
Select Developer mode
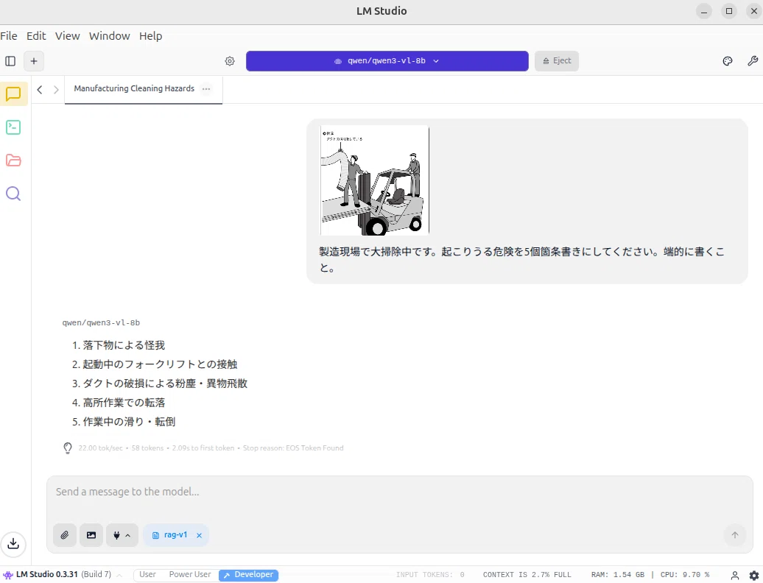[x=249, y=575]
